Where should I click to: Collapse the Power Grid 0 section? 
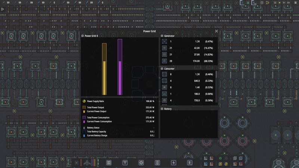coord(83,36)
